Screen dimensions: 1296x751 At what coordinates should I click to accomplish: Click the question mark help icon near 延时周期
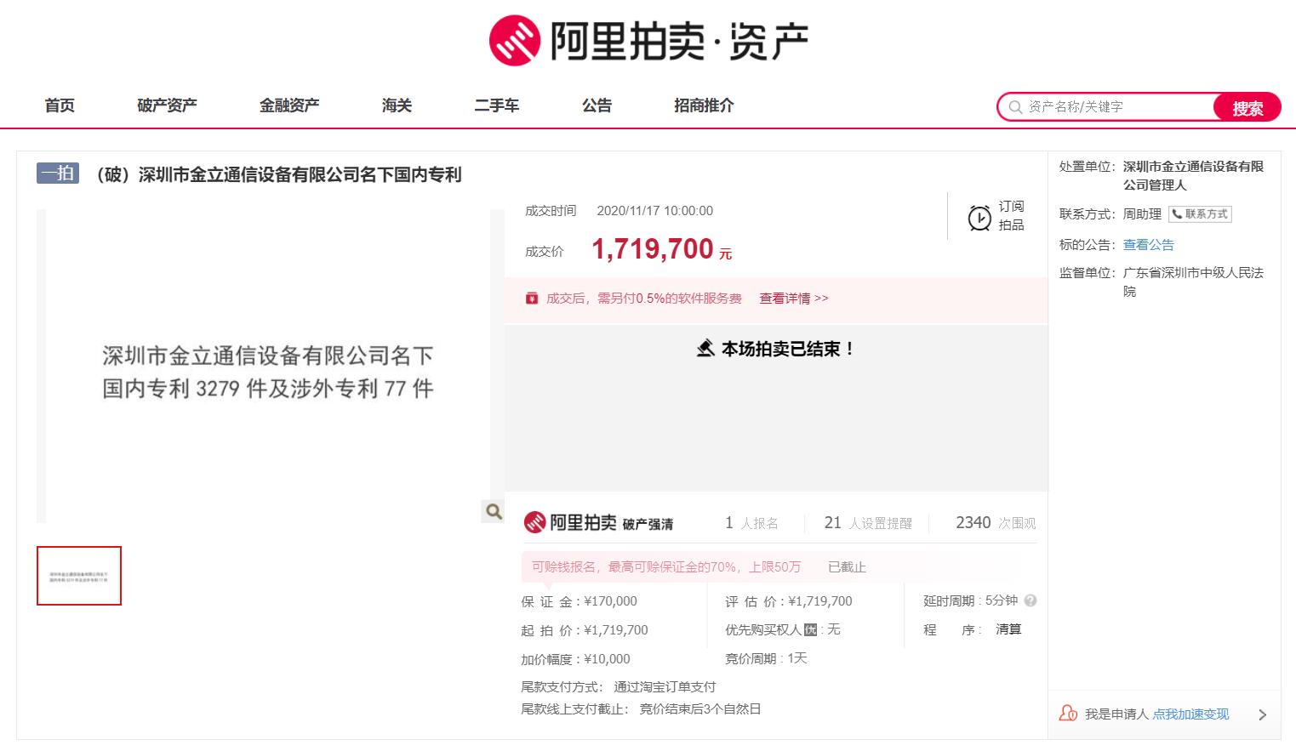(1031, 600)
